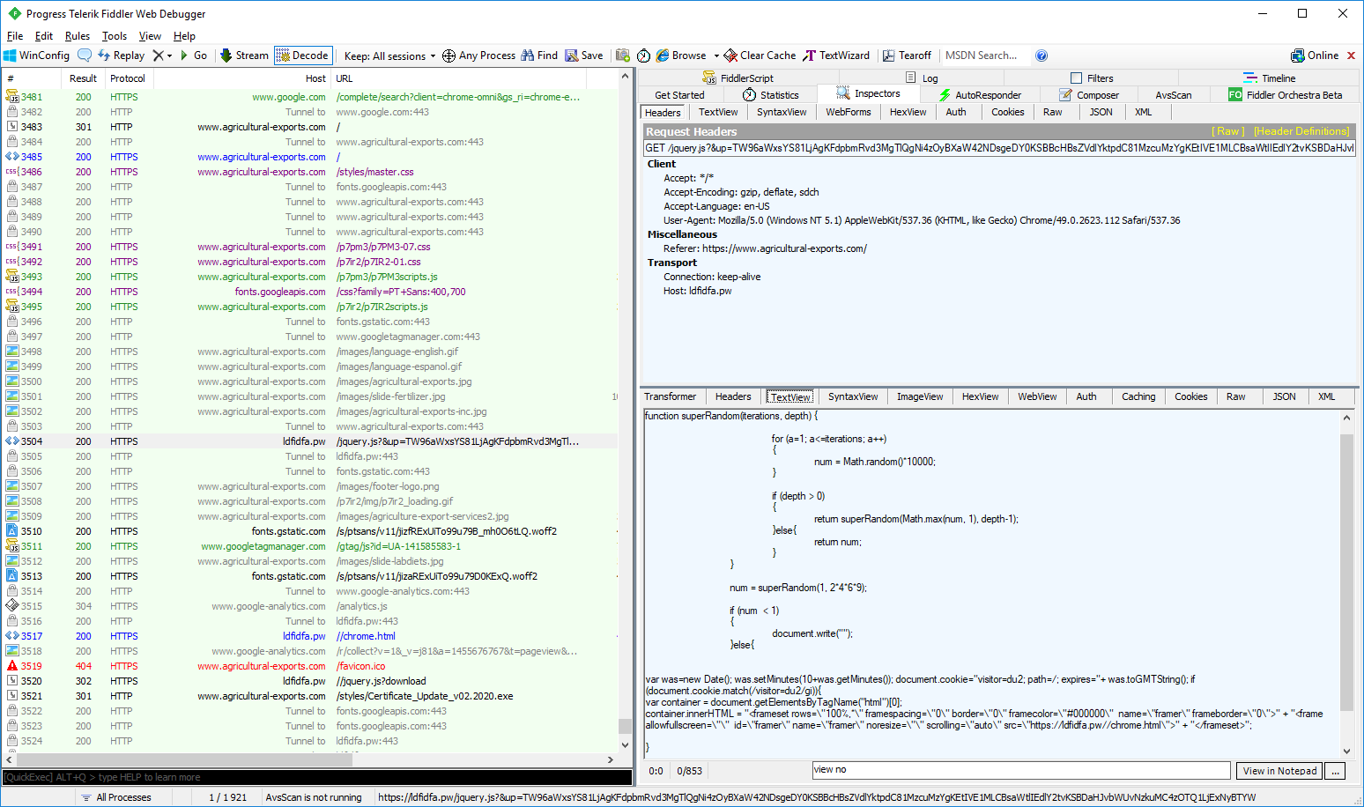Click the QuickExec command box
The width and height of the screenshot is (1364, 807).
[x=317, y=777]
